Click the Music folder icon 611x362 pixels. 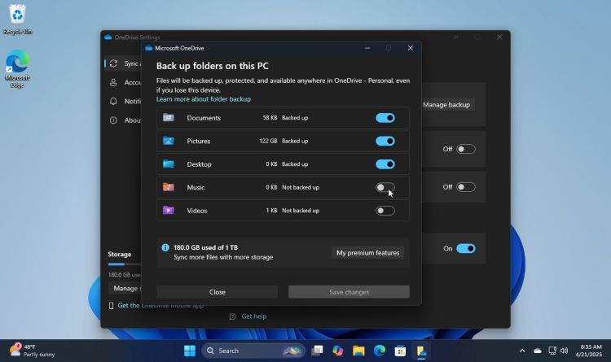tap(169, 187)
